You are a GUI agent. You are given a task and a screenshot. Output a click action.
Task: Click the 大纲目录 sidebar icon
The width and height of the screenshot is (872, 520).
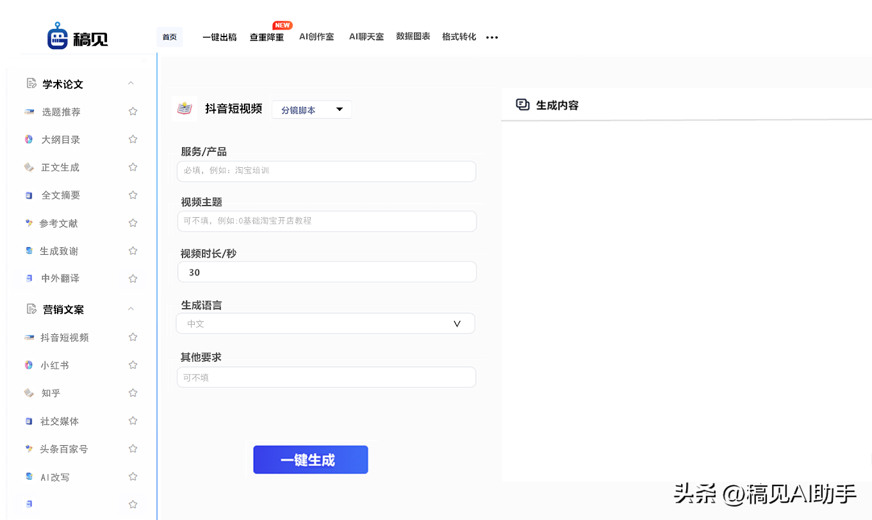[x=29, y=140]
